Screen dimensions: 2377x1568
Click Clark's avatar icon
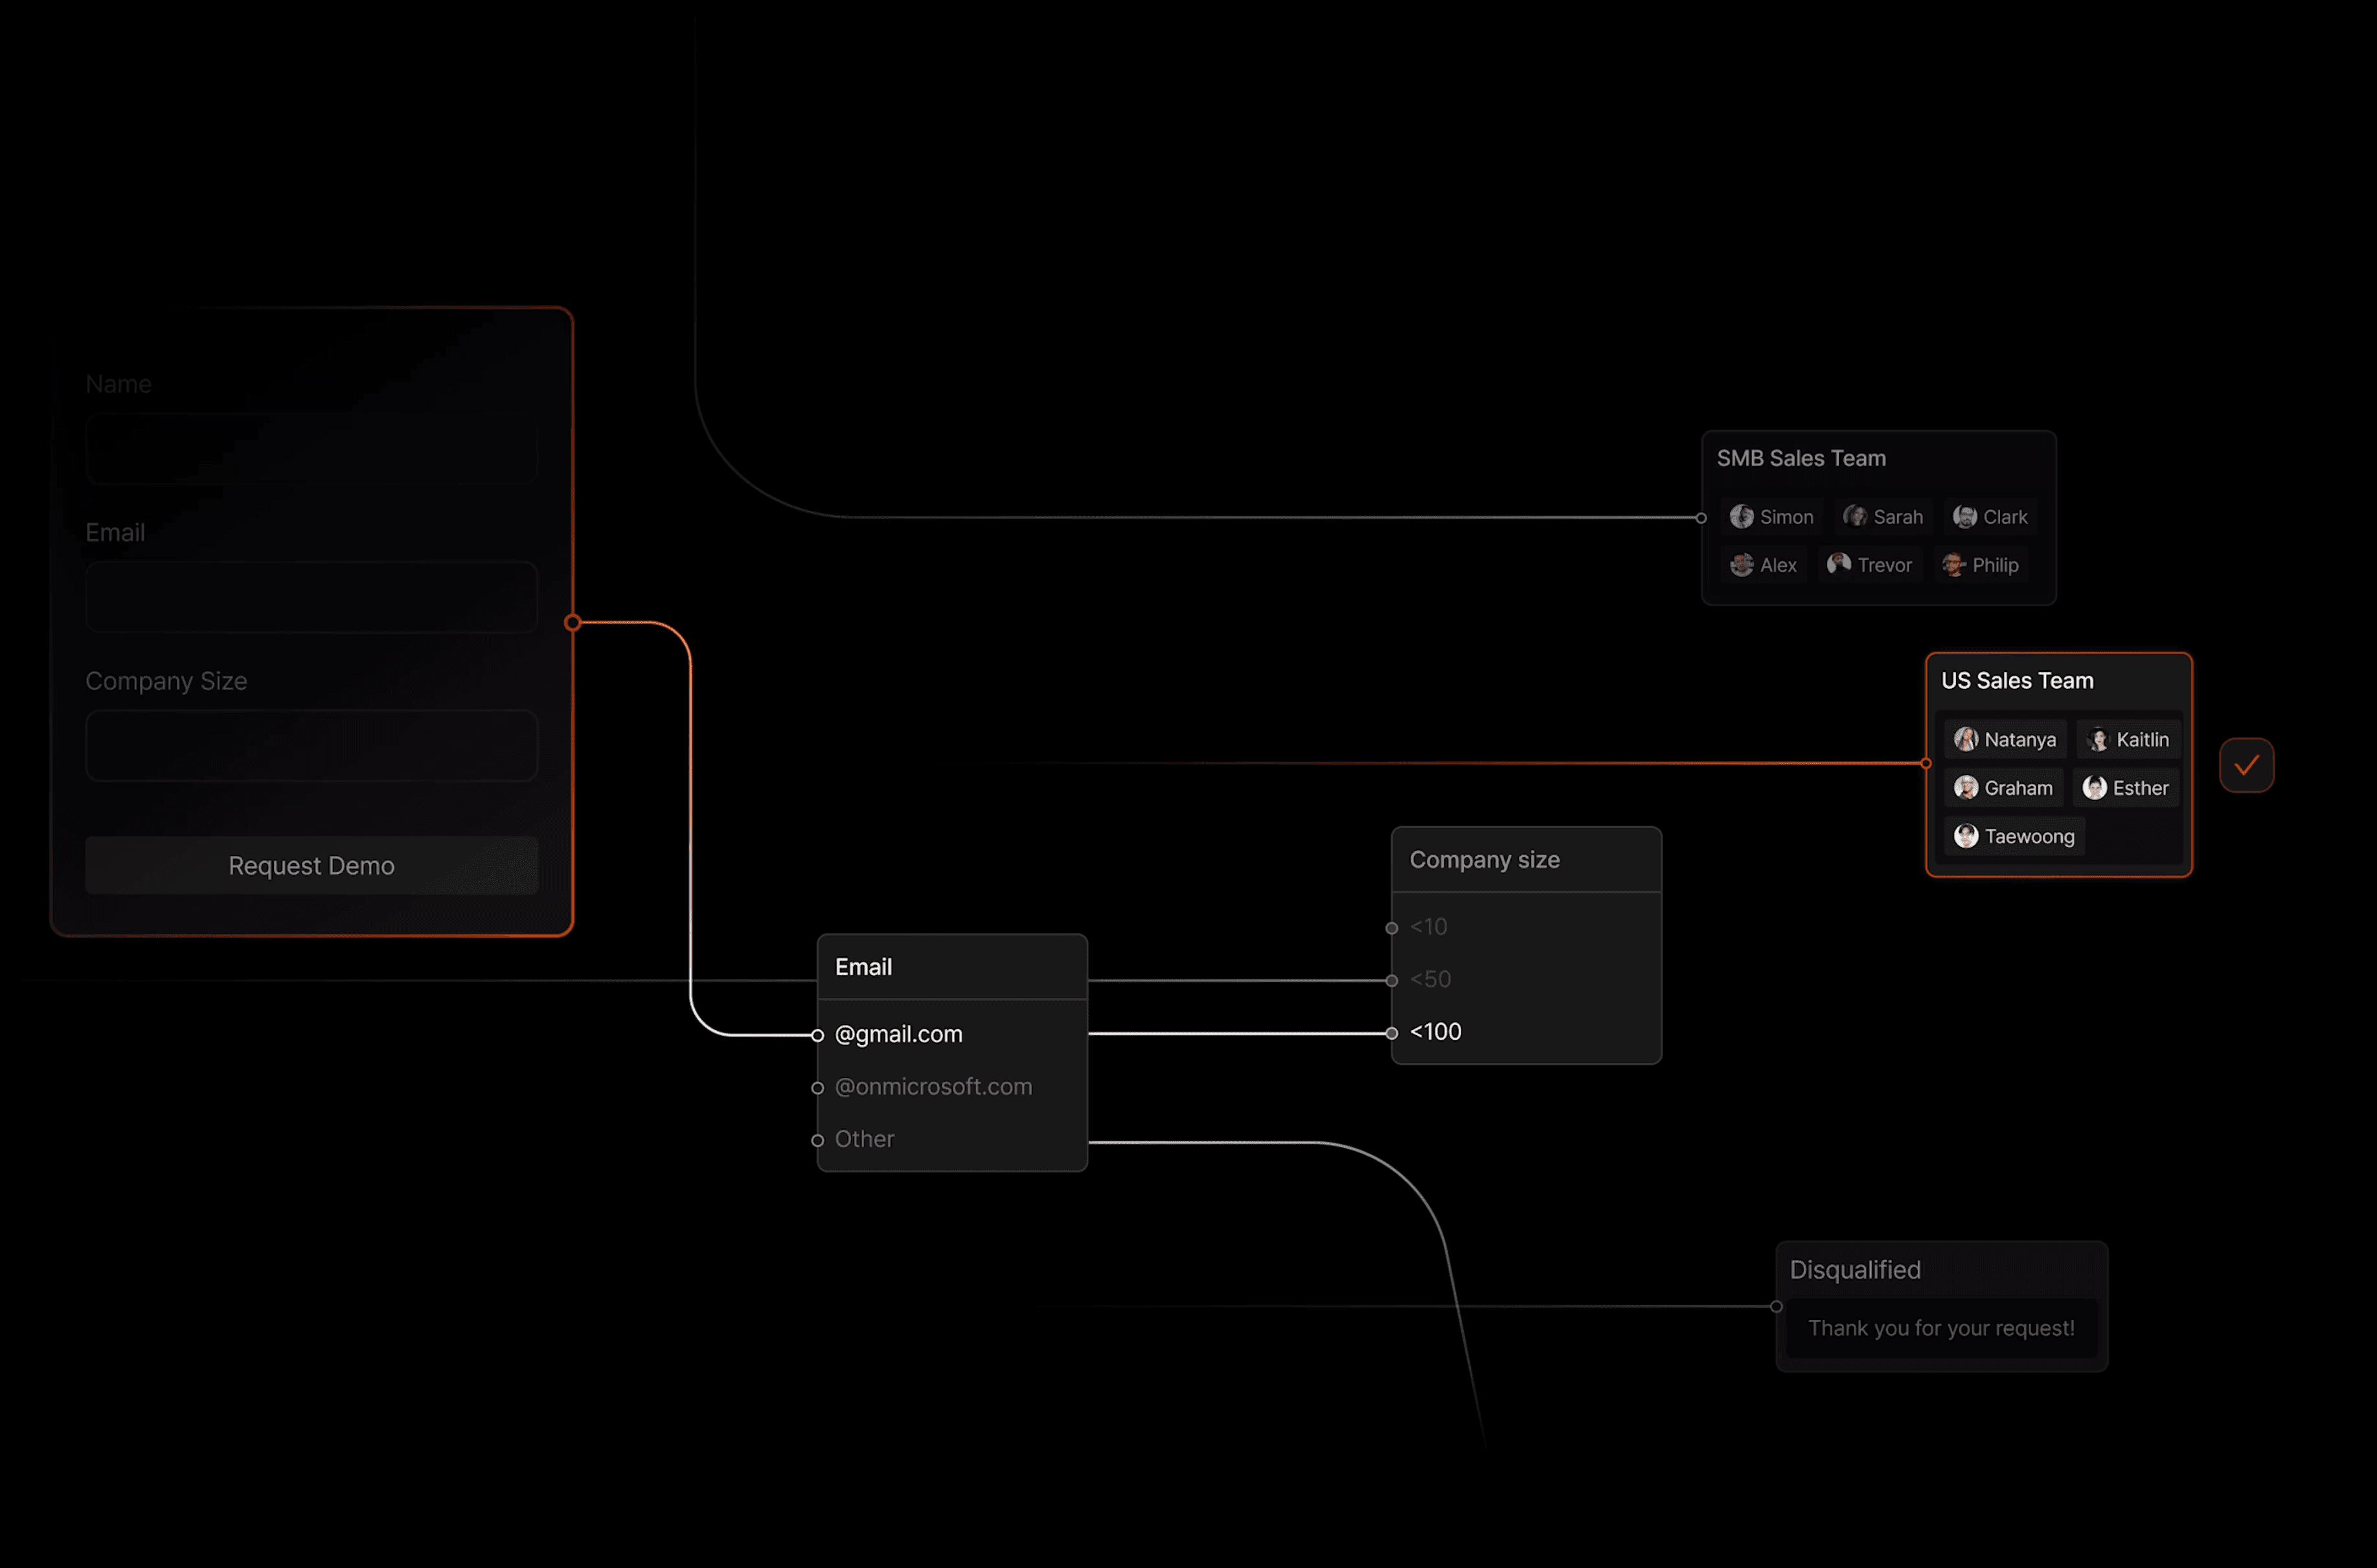[1965, 517]
